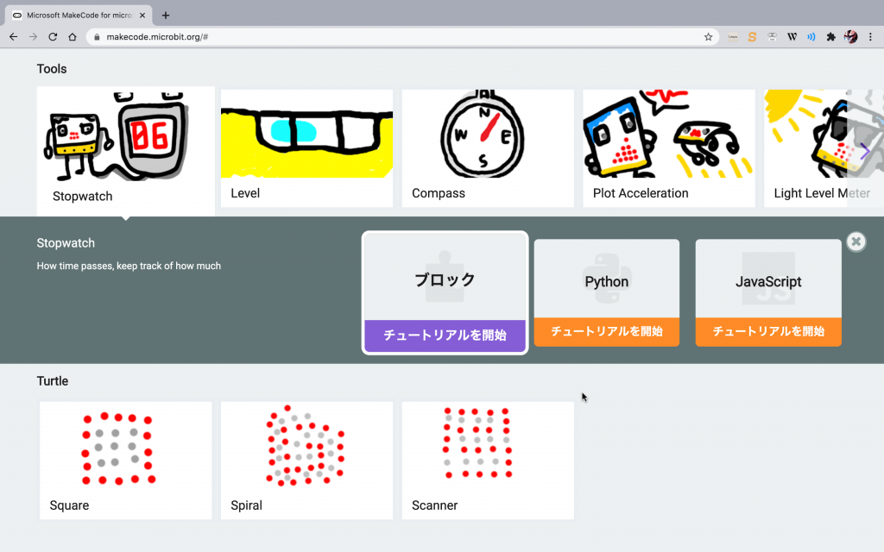Image resolution: width=884 pixels, height=552 pixels.
Task: Select the Microsoft MakeCode browser tab
Action: click(78, 15)
